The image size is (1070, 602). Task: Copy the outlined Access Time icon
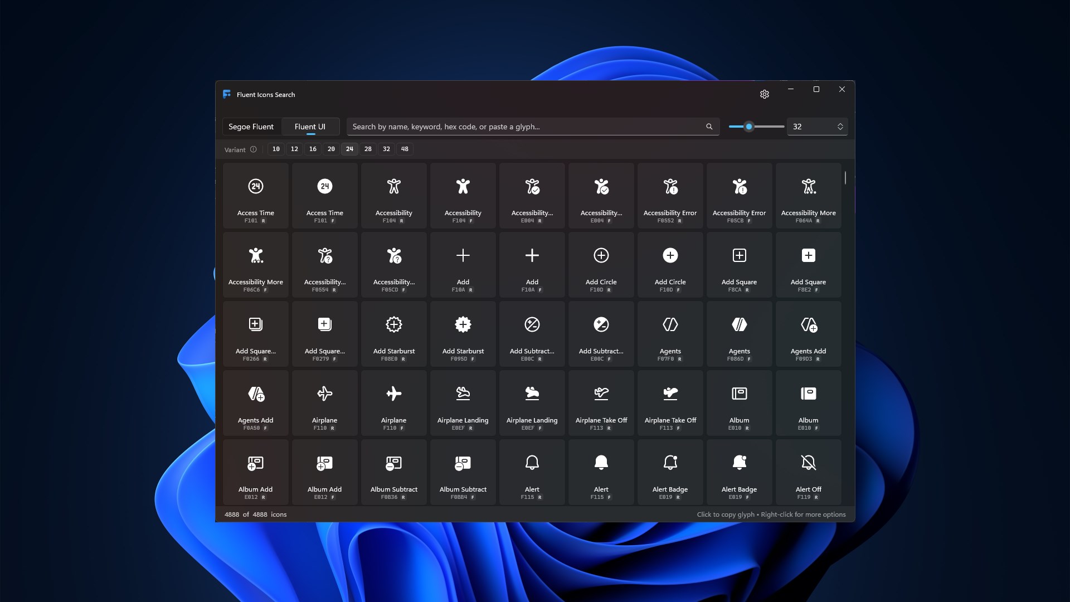[256, 196]
